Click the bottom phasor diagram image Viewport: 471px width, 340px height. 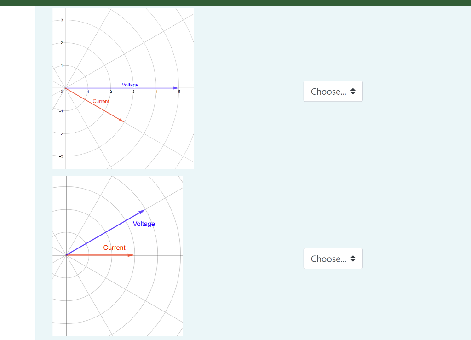(117, 255)
